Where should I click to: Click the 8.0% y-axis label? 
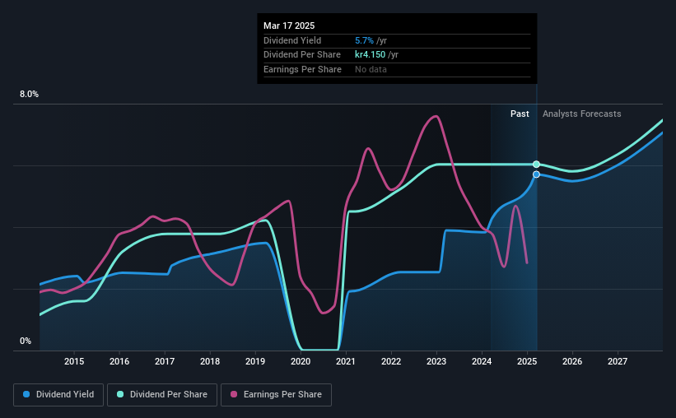pos(29,95)
